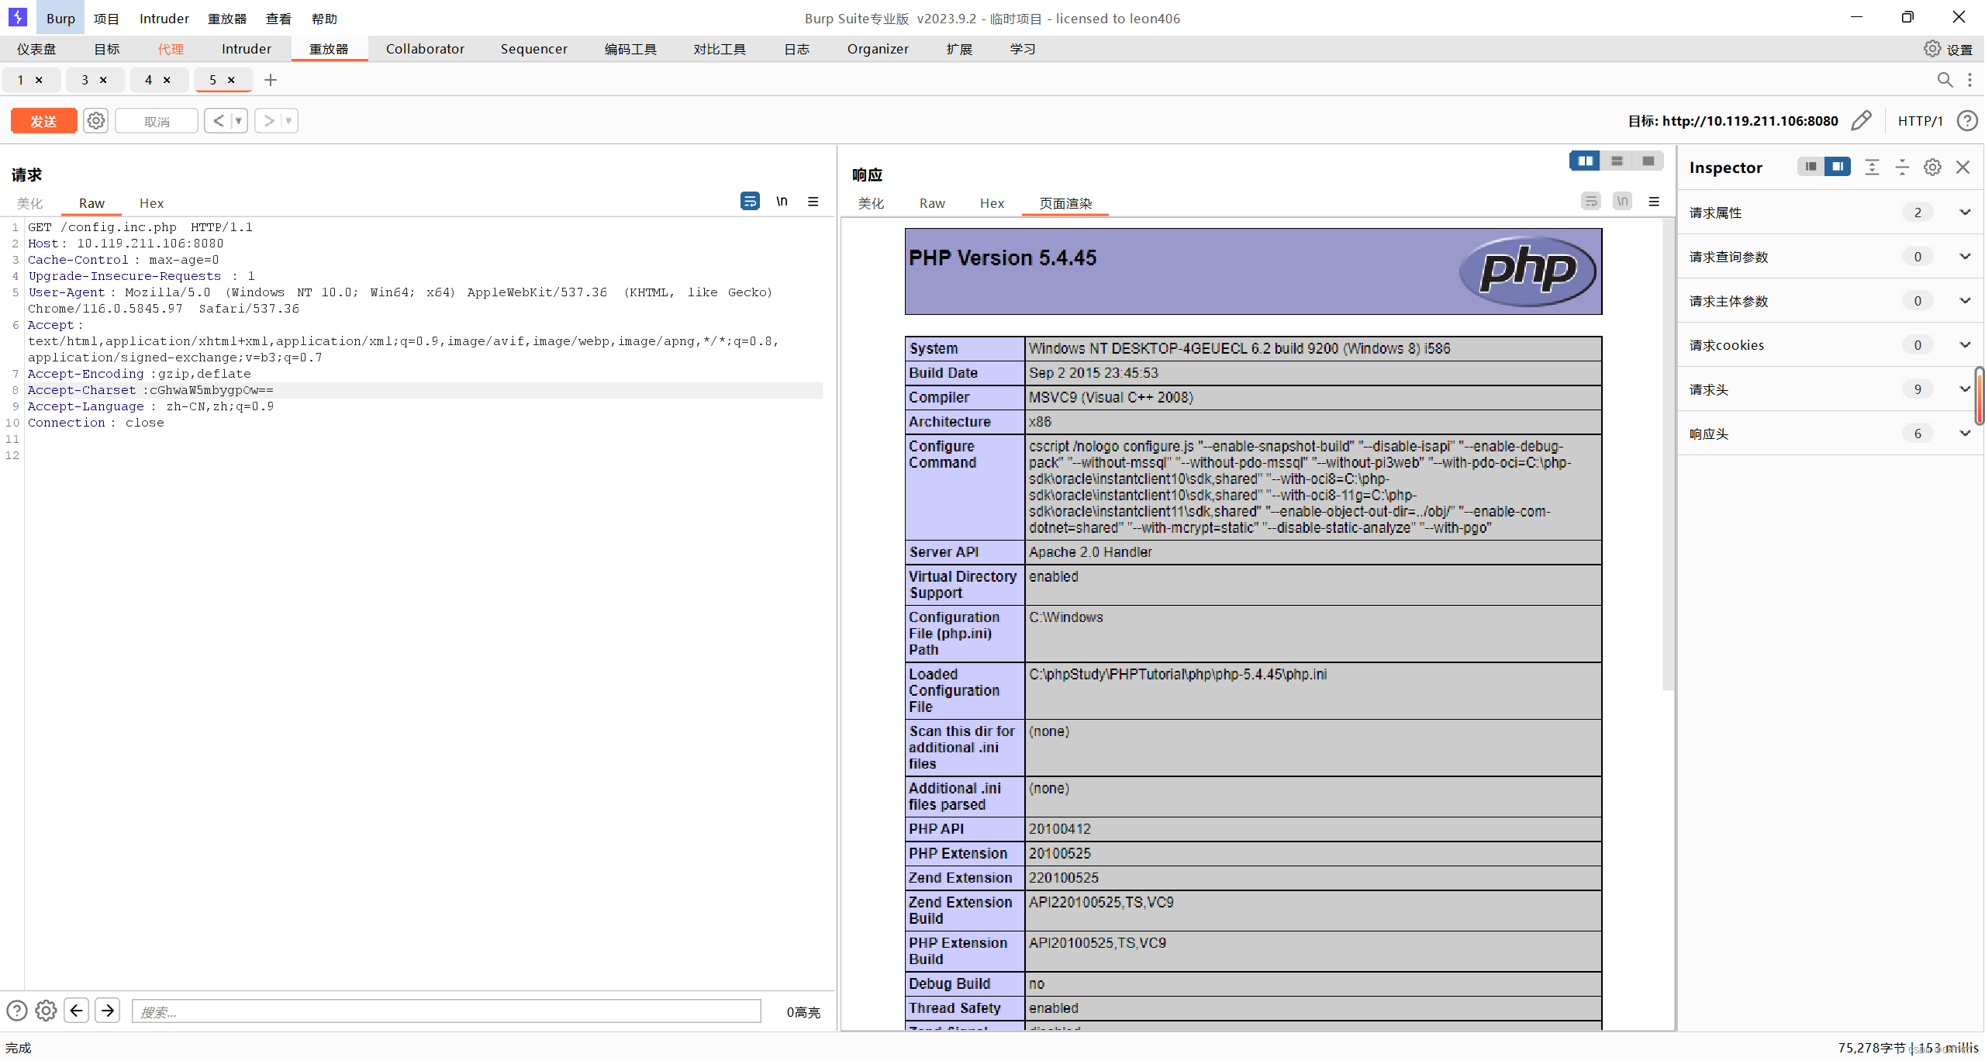
Task: Switch to the Collaborator tab
Action: click(x=425, y=49)
